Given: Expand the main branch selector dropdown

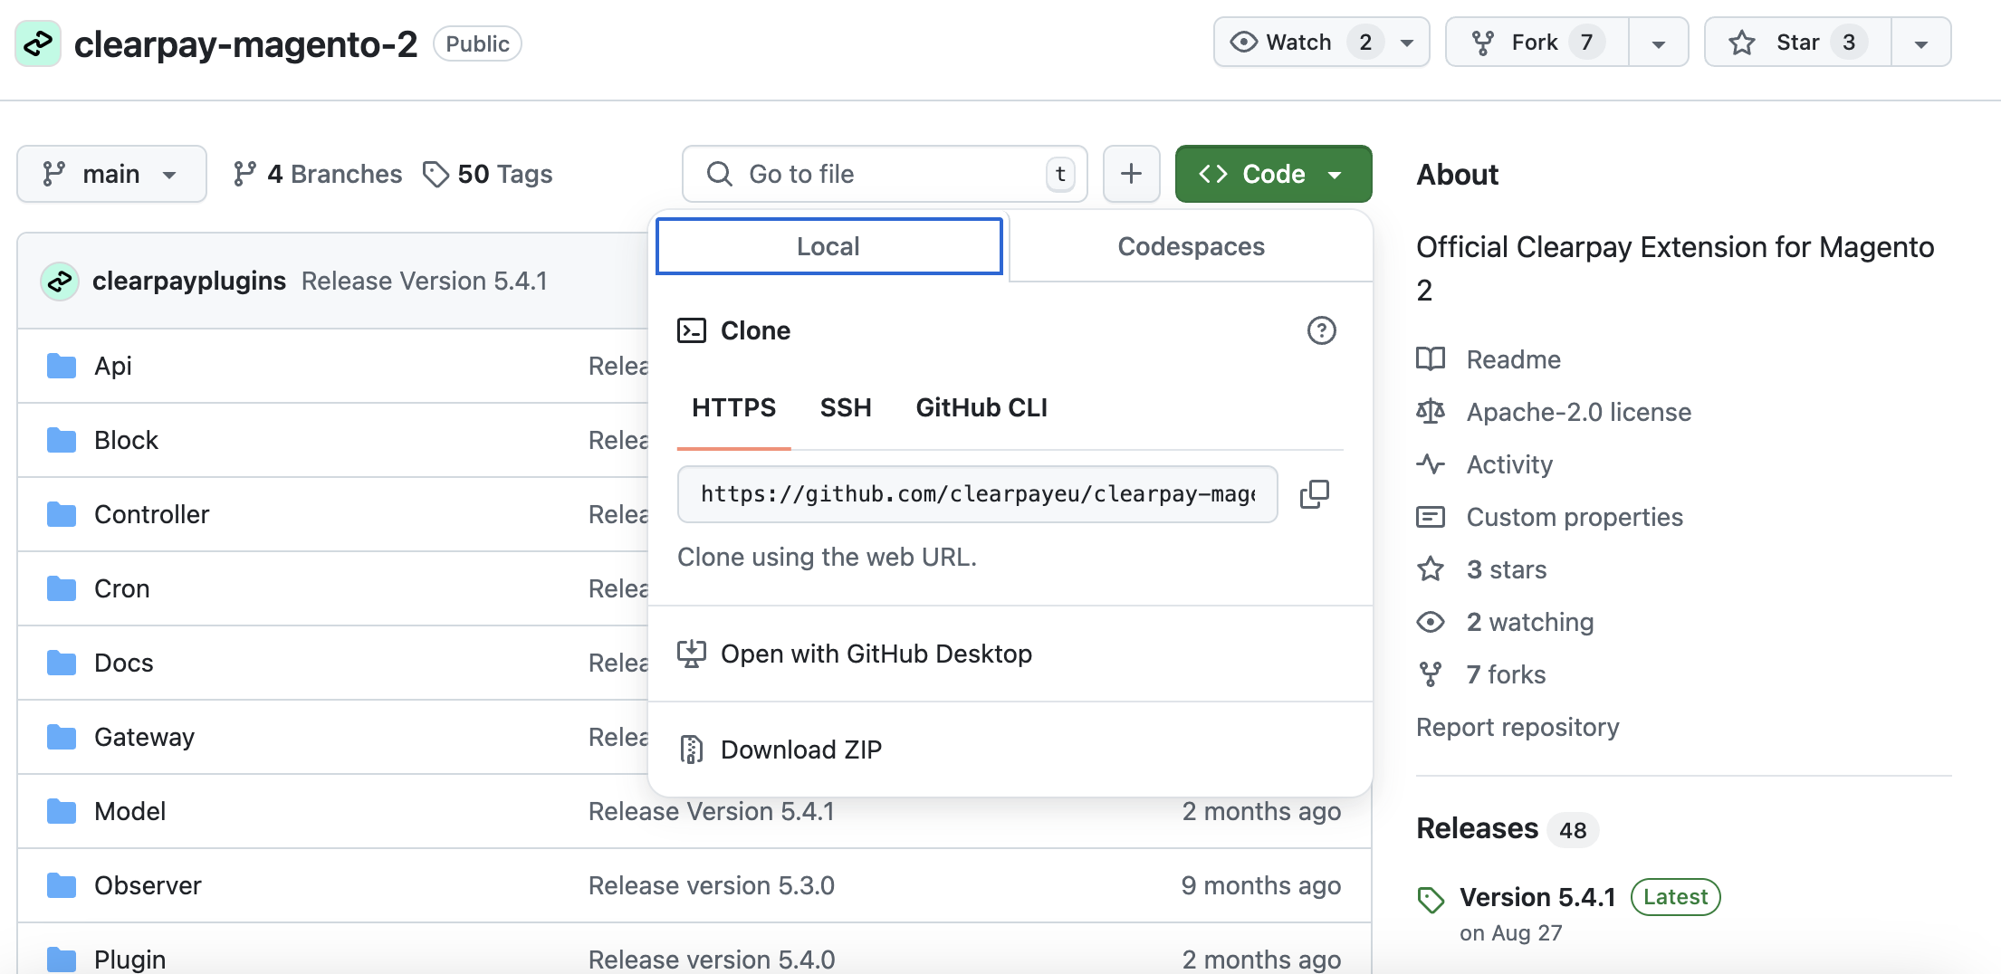Looking at the screenshot, I should point(111,174).
